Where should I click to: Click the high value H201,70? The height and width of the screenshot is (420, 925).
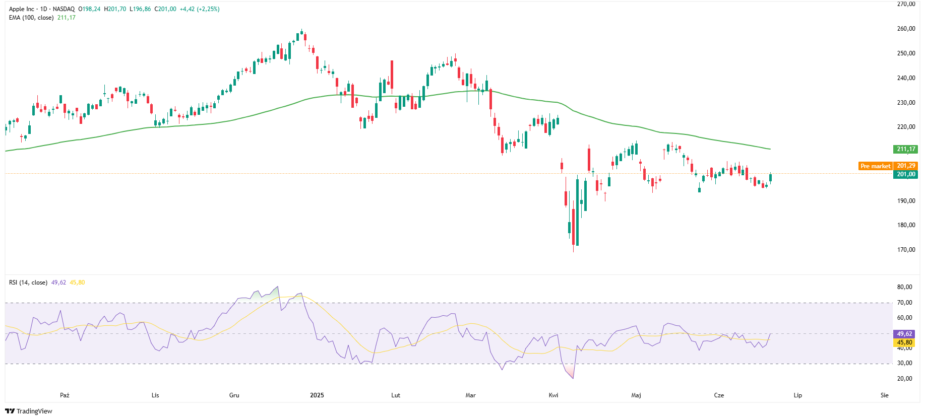115,9
